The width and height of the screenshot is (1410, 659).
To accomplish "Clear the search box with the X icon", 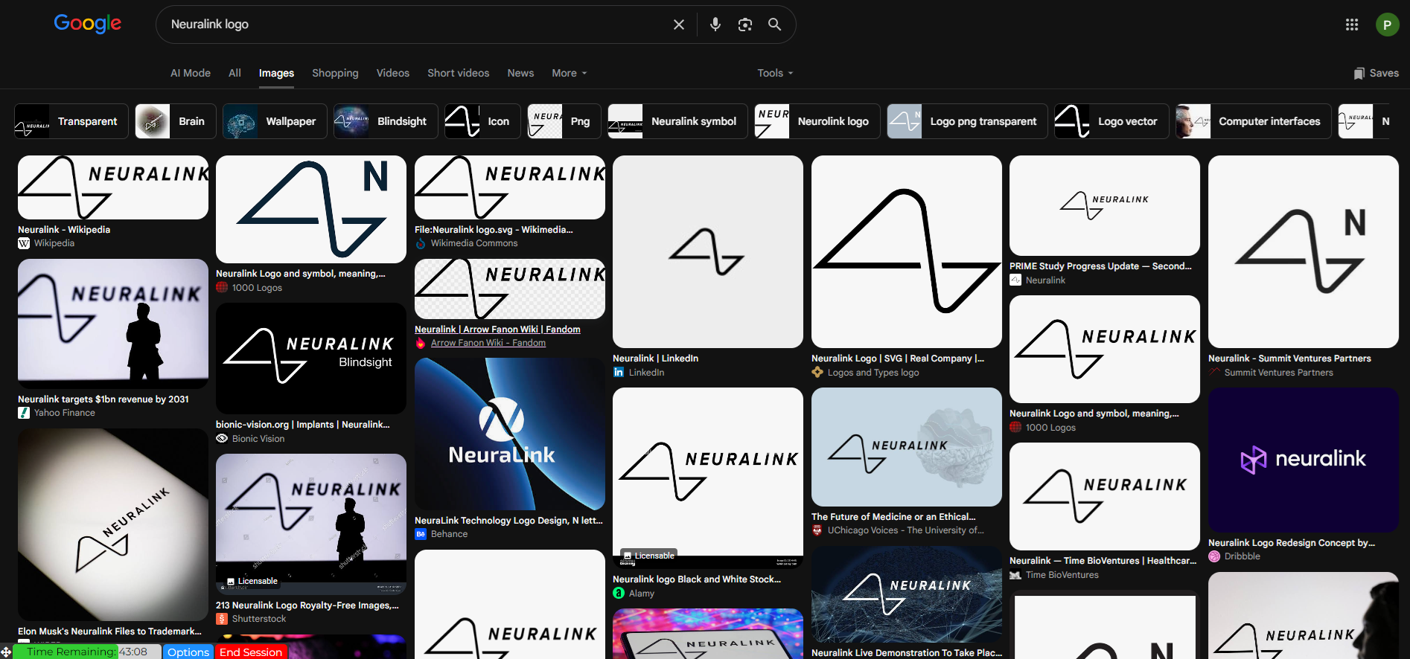I will click(x=679, y=25).
